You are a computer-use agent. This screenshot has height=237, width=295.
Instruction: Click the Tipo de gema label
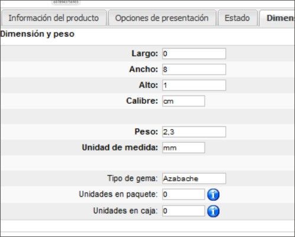(132, 178)
